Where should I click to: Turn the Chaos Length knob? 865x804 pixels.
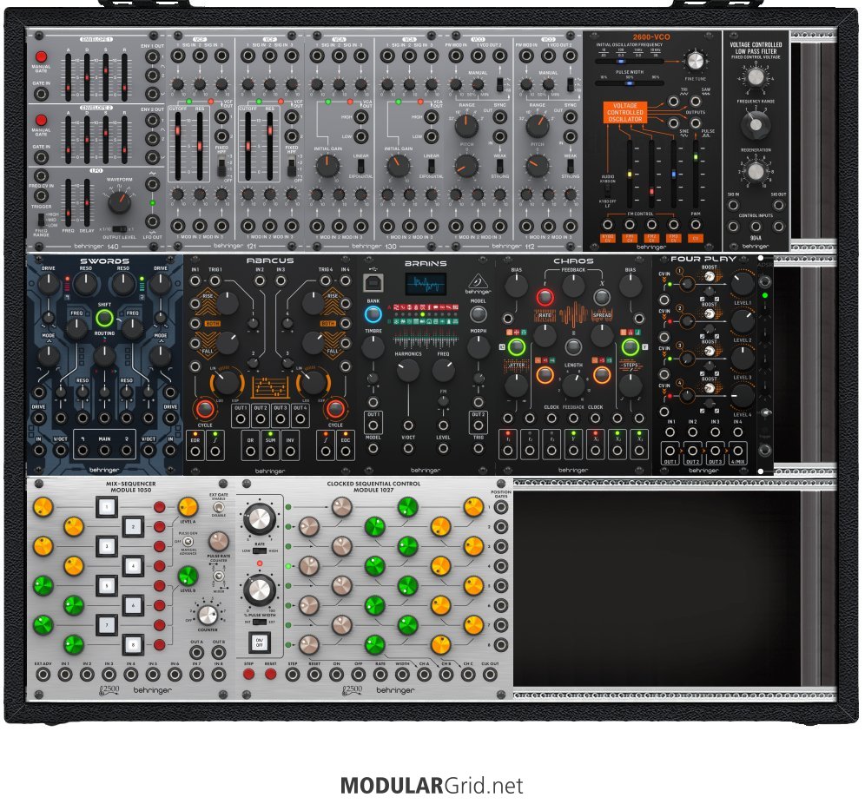[x=573, y=386]
